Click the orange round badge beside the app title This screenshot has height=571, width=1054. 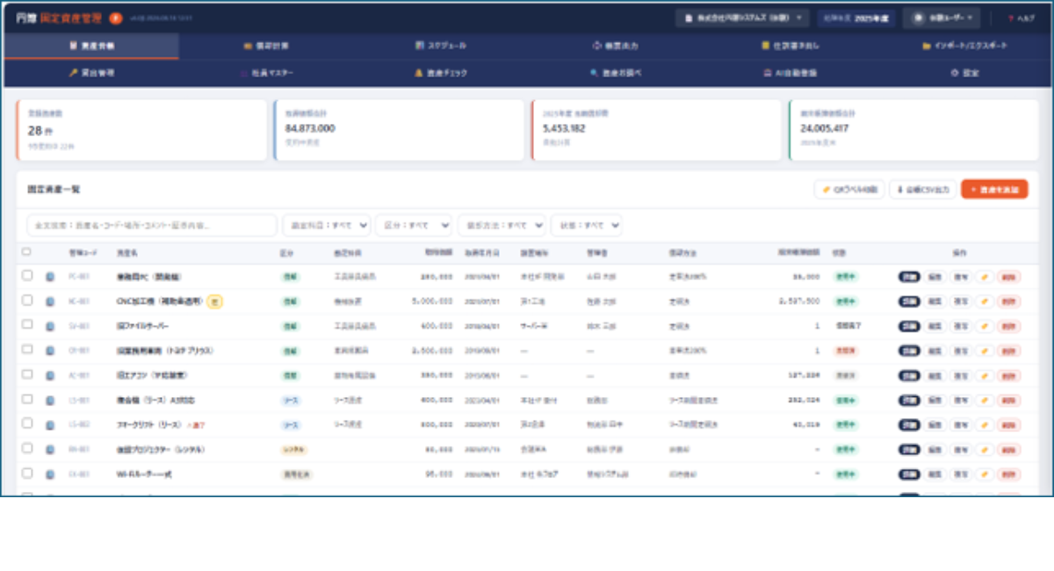tap(116, 18)
